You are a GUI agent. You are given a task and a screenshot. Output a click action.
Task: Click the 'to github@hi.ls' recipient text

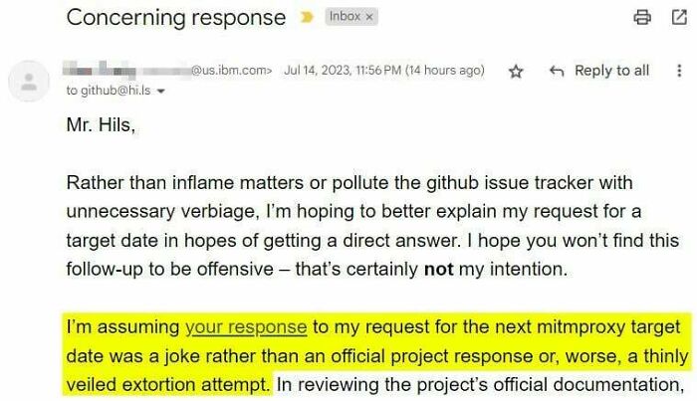pyautogui.click(x=109, y=91)
